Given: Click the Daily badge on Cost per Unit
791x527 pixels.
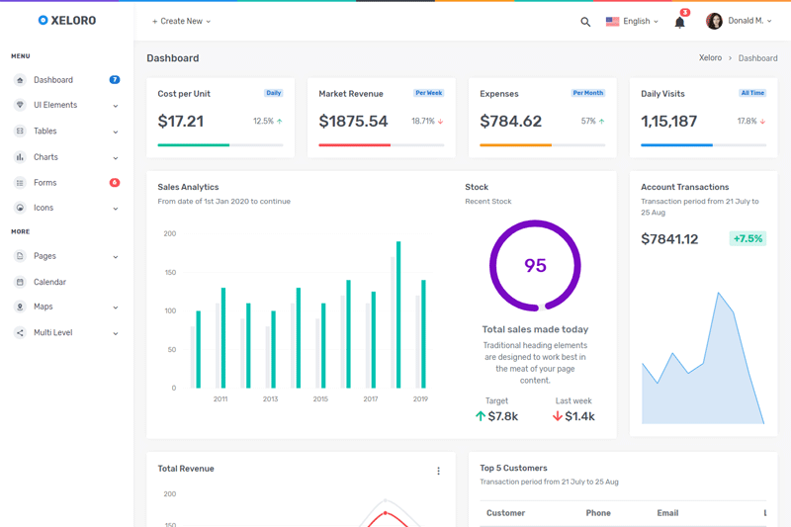Looking at the screenshot, I should [274, 93].
